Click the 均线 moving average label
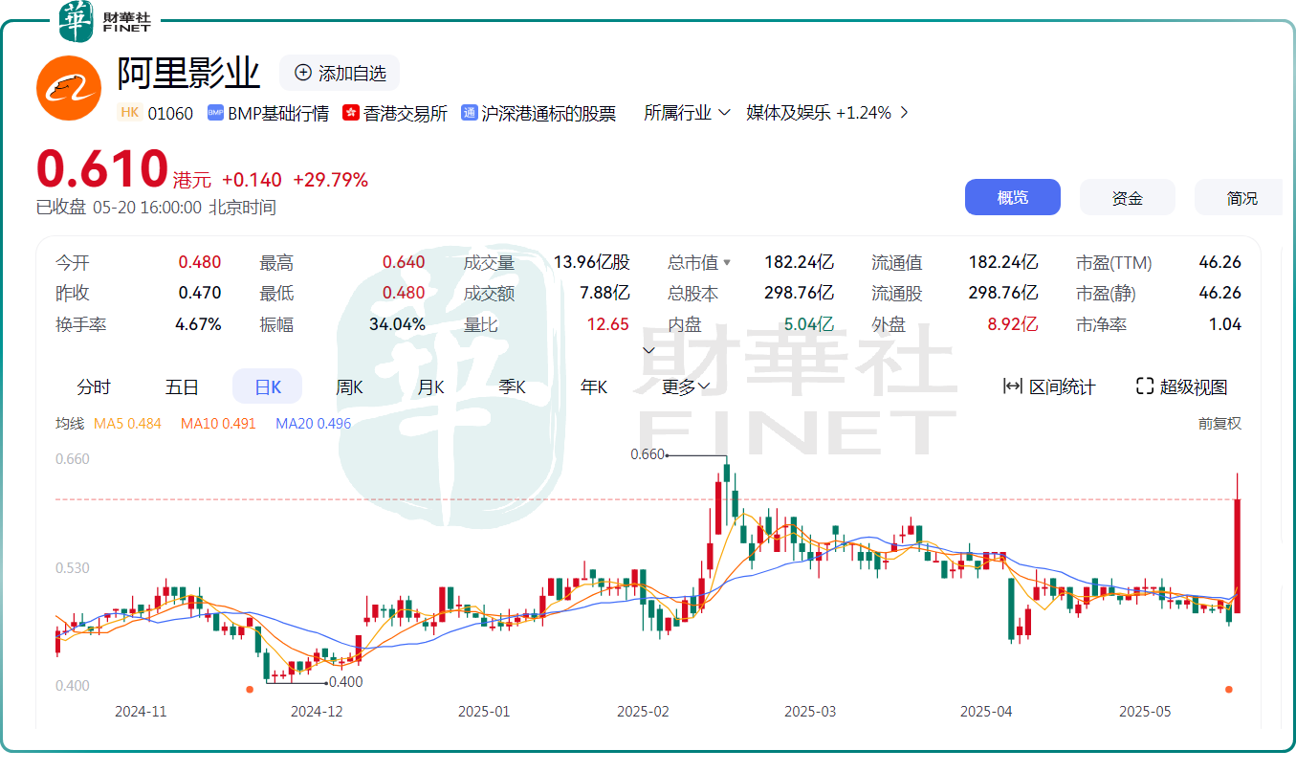This screenshot has height=772, width=1296. (x=70, y=423)
